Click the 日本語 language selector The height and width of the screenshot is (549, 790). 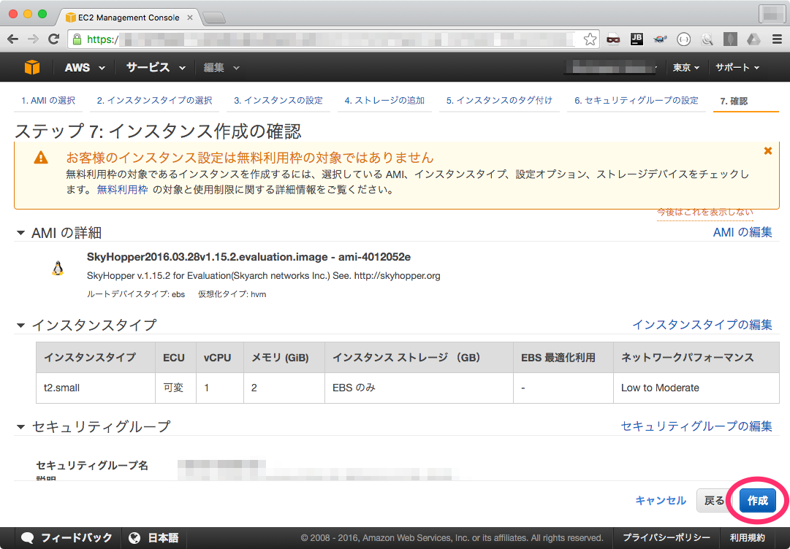point(153,538)
